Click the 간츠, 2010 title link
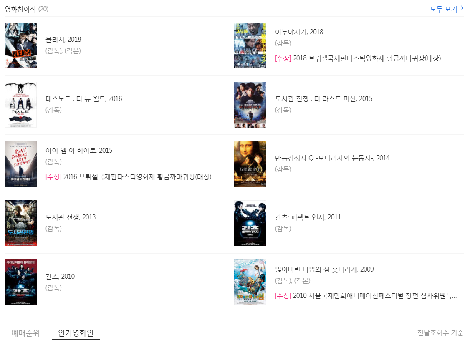470x340 pixels. (x=60, y=277)
